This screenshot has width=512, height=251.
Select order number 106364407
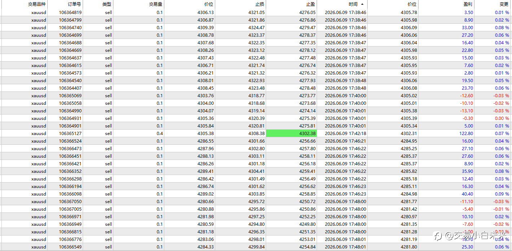[x=70, y=88]
